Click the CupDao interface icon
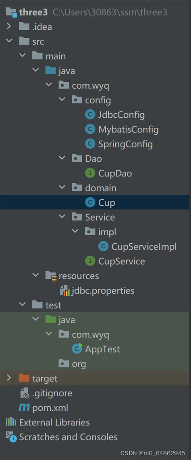This screenshot has width=191, height=460. pos(90,173)
